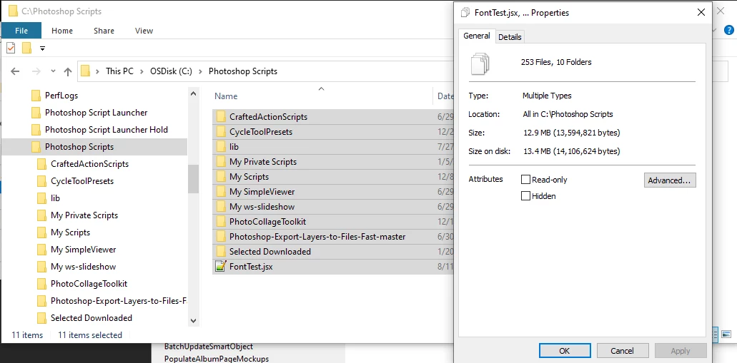Open the File ribbon tab
Viewport: 737px width, 363px height.
(x=21, y=31)
